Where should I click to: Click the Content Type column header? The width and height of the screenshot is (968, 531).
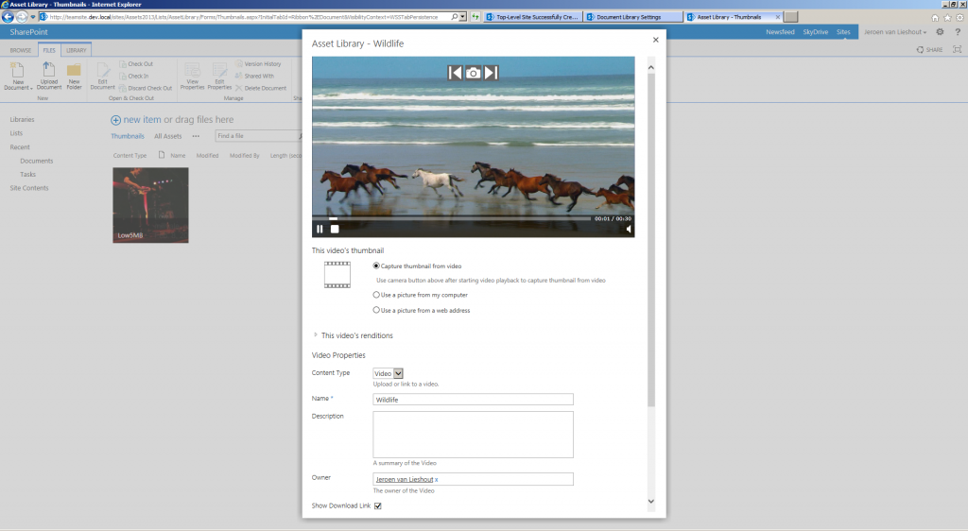point(130,155)
